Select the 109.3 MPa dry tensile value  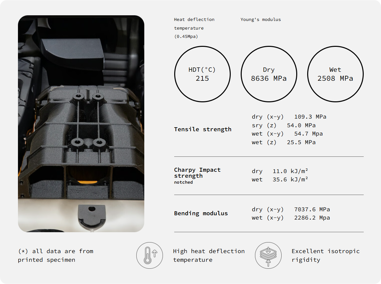310,117
